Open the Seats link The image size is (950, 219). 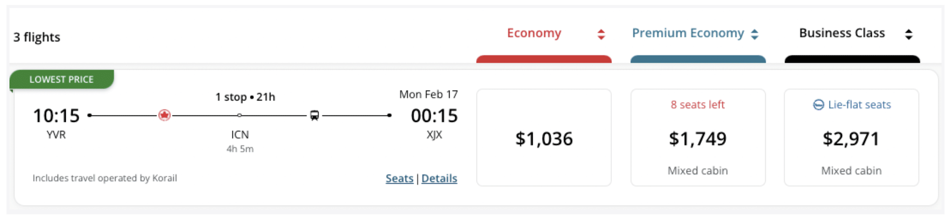[399, 178]
